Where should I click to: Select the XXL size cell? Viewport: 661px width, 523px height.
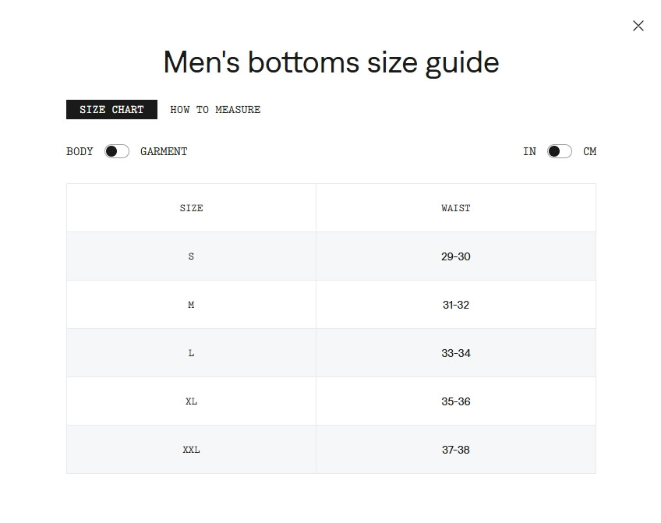coord(192,450)
